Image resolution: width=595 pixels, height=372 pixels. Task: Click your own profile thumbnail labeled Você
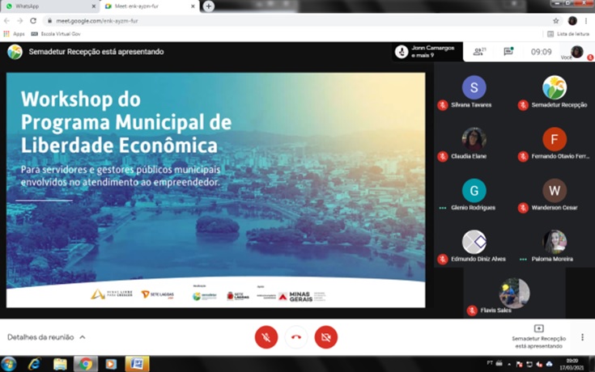click(x=577, y=52)
